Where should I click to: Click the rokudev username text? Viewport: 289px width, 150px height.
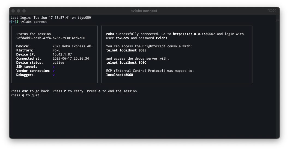122,38
